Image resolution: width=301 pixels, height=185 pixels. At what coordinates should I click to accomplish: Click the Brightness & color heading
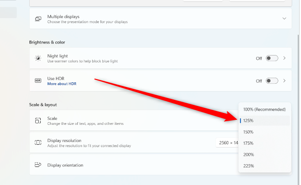(x=47, y=42)
